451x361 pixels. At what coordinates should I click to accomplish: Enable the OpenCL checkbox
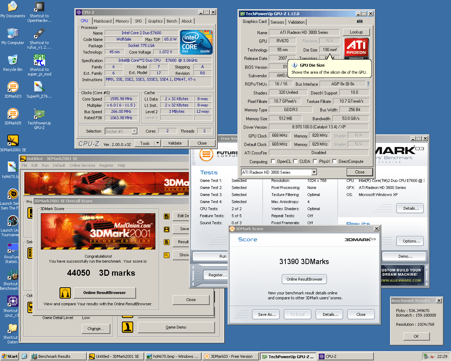pos(273,161)
